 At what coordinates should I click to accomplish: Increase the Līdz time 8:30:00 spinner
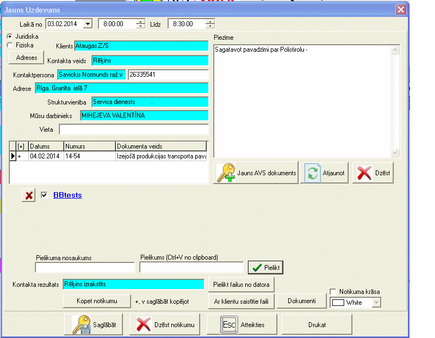210,22
